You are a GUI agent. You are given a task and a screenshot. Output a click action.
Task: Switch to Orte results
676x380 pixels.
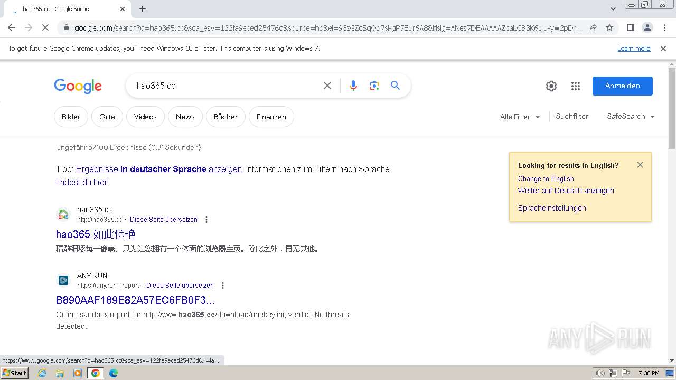107,117
